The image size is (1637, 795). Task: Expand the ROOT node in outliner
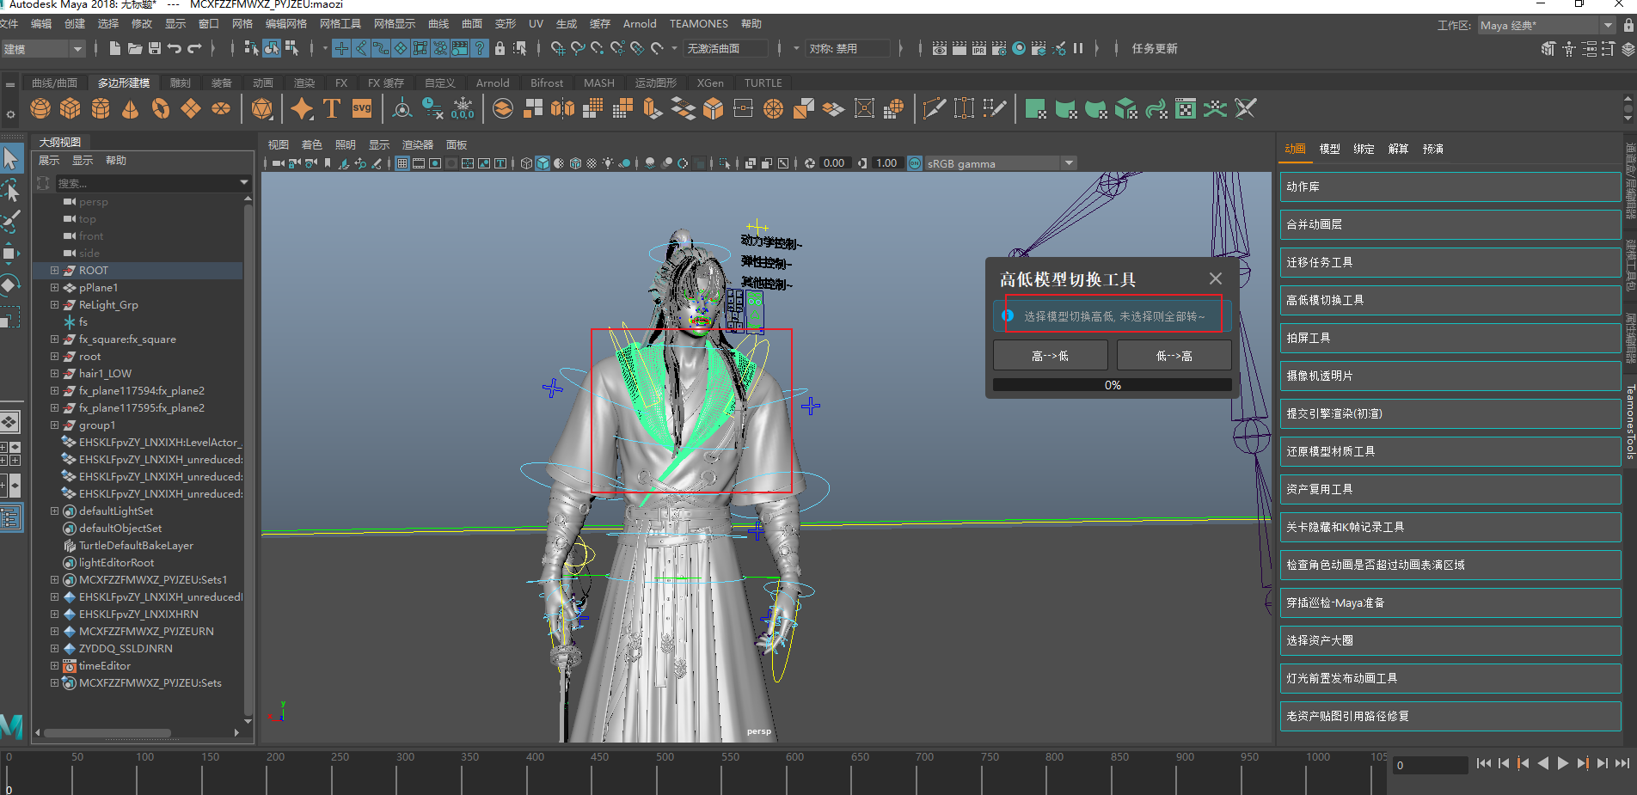click(x=54, y=271)
